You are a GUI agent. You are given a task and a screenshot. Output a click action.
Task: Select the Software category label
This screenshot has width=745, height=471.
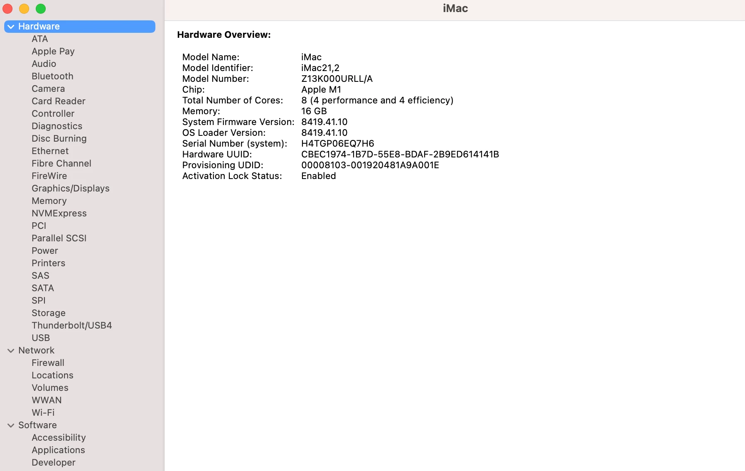[x=37, y=425]
